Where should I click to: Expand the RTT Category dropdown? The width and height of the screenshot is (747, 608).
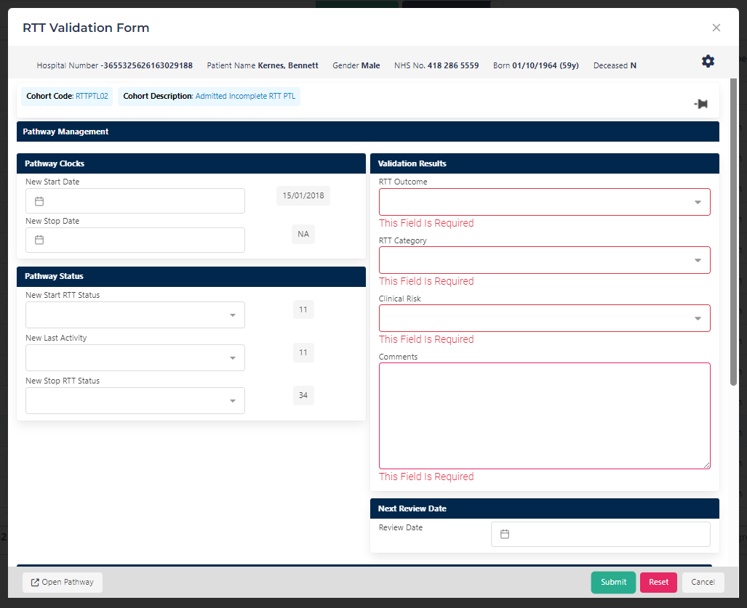697,260
